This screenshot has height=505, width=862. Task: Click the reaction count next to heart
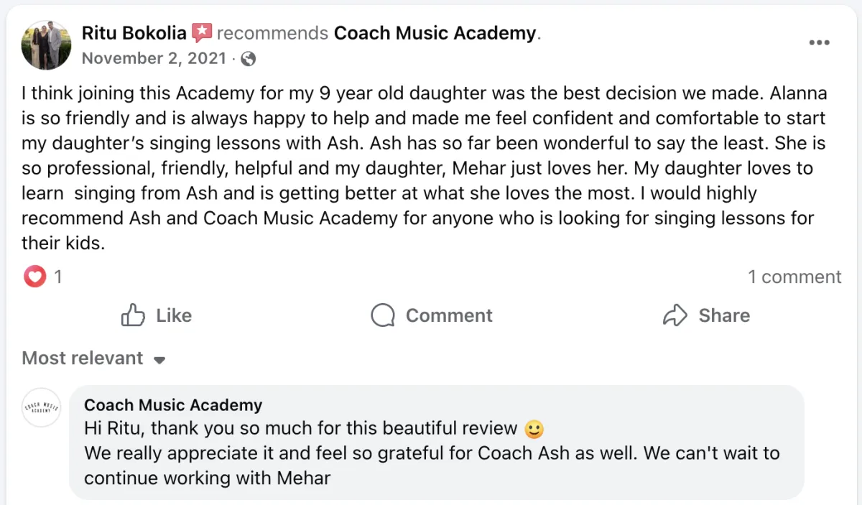58,277
